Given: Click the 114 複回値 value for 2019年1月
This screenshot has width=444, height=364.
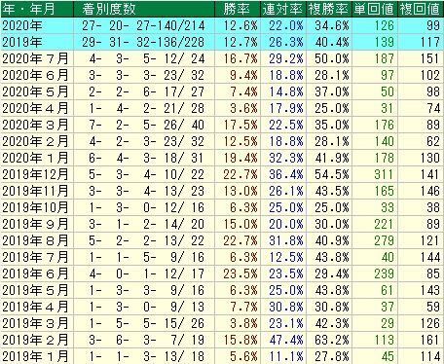Looking at the screenshot, I should tap(430, 356).
